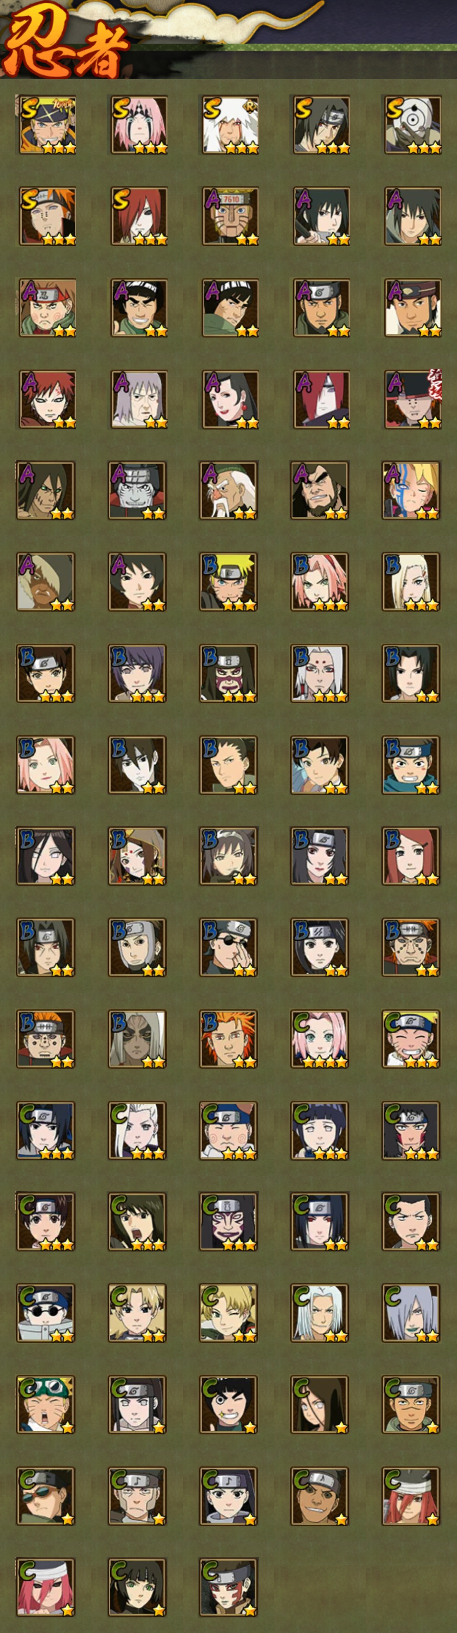The height and width of the screenshot is (1633, 457).
Task: Select the four-star C-rank Sakura portrait
Action: pyautogui.click(x=320, y=1039)
